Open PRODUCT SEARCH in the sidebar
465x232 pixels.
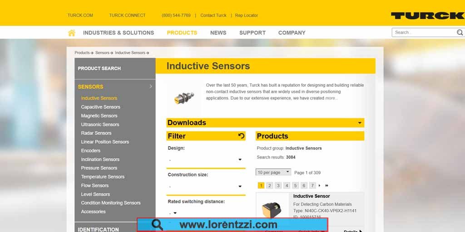(x=99, y=68)
